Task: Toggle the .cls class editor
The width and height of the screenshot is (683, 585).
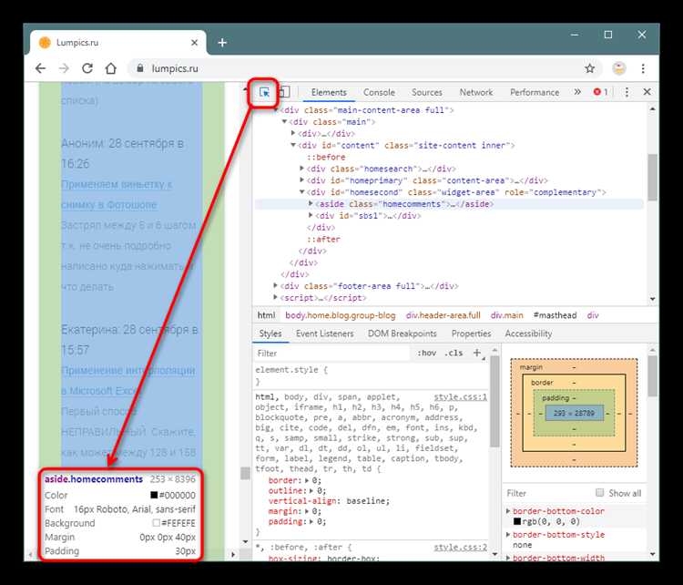Action: tap(454, 354)
